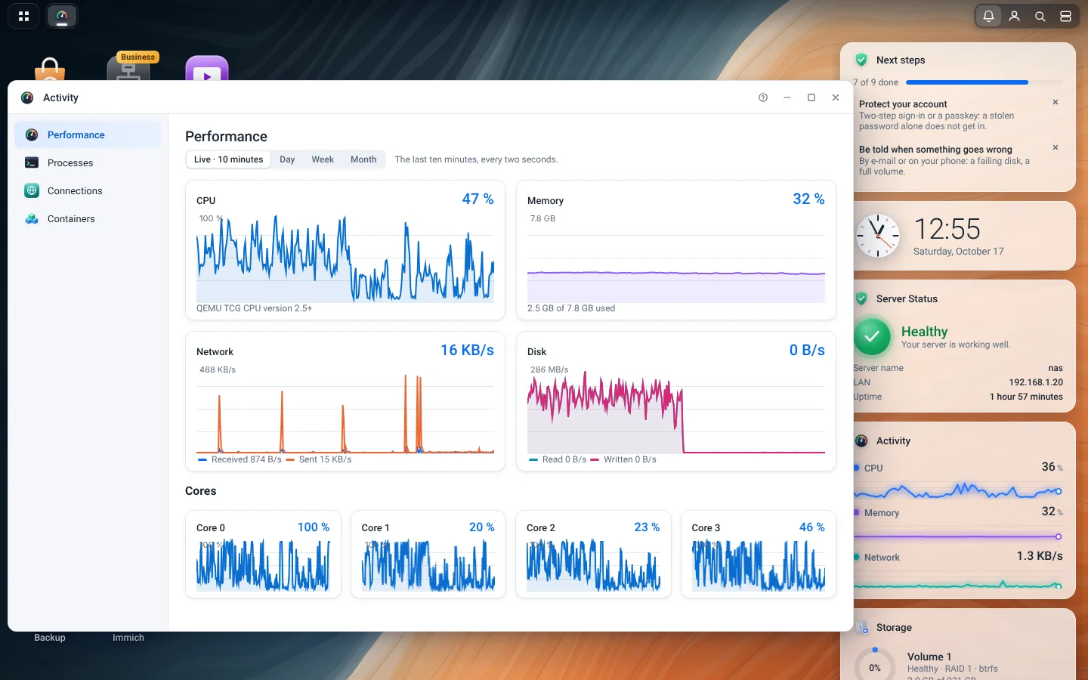Open the Connections section label
The width and height of the screenshot is (1088, 680).
pos(75,191)
